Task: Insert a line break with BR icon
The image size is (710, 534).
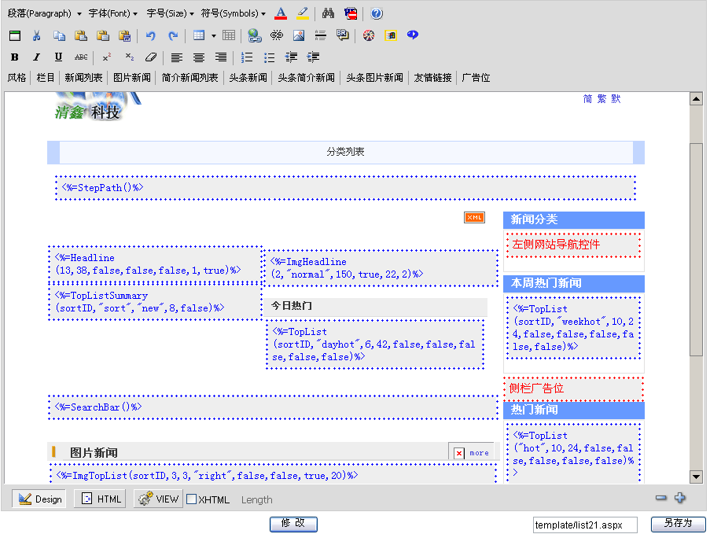Action: coord(343,35)
